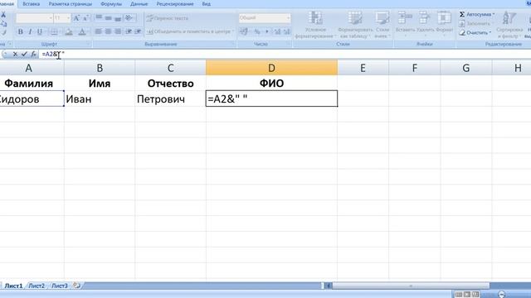
Task: Click Merge and Center (Объединить и поместить в центре)
Action: coord(190,31)
